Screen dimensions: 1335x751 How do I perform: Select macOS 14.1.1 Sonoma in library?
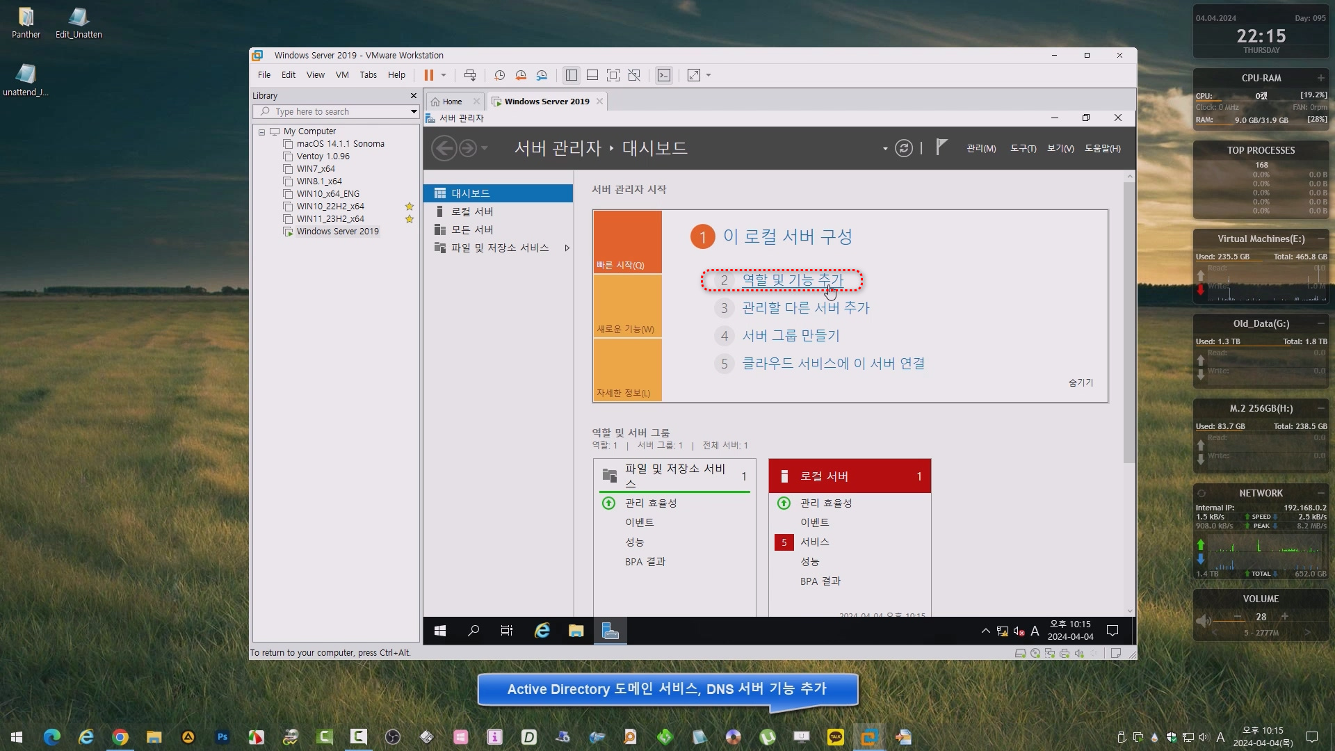pos(340,144)
